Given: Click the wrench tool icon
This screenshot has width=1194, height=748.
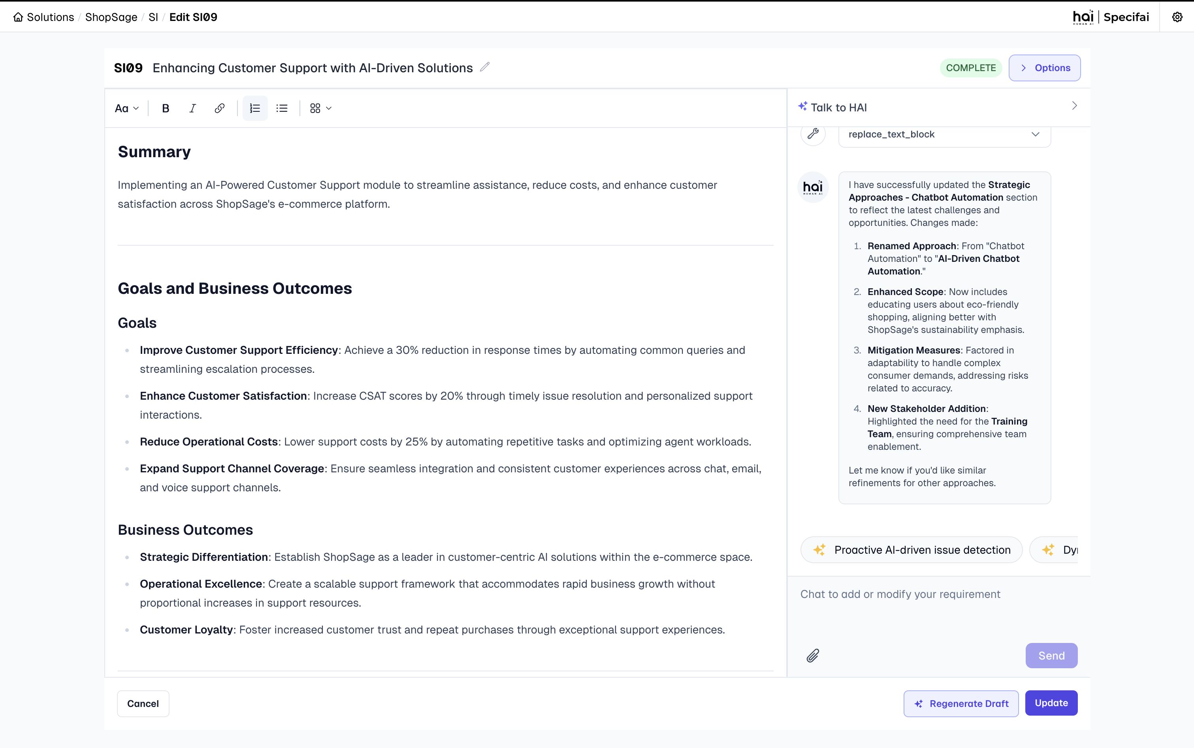Looking at the screenshot, I should (813, 133).
